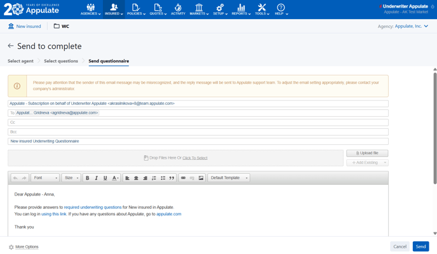437x254 pixels.
Task: Toggle underline formatting
Action: coord(105,178)
